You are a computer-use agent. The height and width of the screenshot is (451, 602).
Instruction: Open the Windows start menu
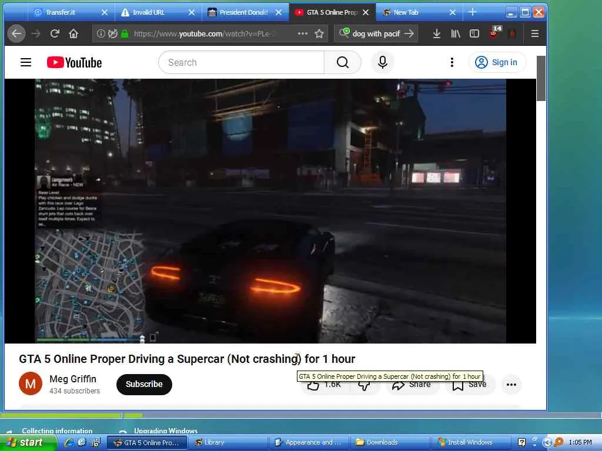pos(27,443)
